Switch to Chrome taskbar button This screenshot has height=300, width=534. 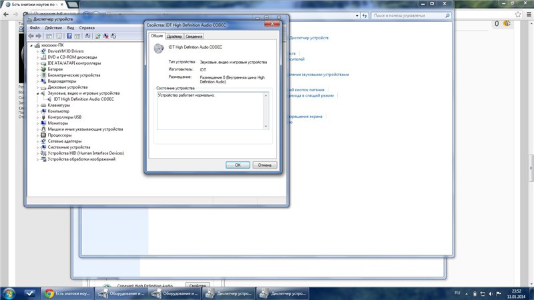[x=67, y=293]
